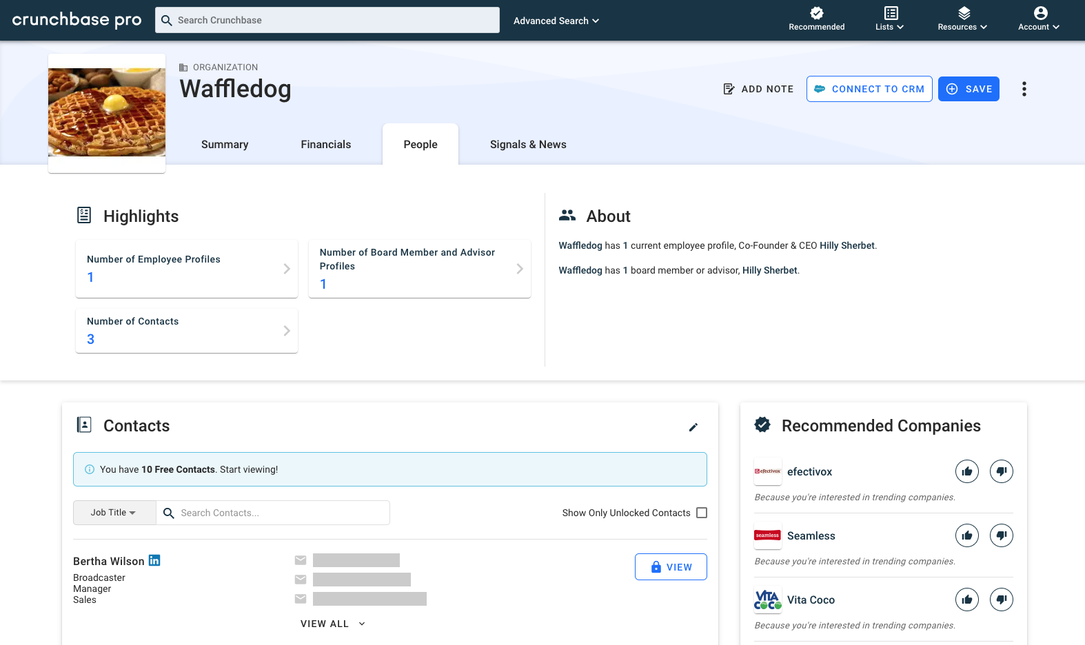The image size is (1085, 645).
Task: Open Bertha Wilson's LinkedIn icon
Action: (154, 560)
